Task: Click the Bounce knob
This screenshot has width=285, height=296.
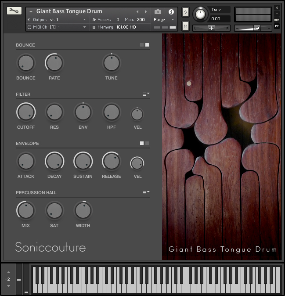Action: (x=26, y=63)
